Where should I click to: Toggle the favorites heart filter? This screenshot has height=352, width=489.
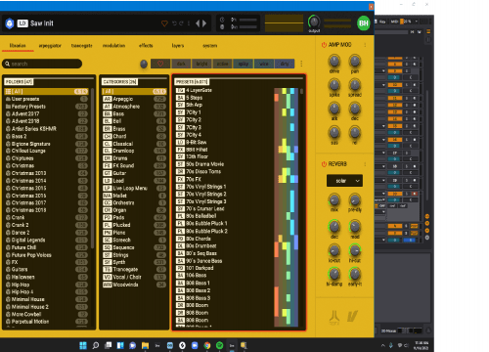[x=160, y=64]
